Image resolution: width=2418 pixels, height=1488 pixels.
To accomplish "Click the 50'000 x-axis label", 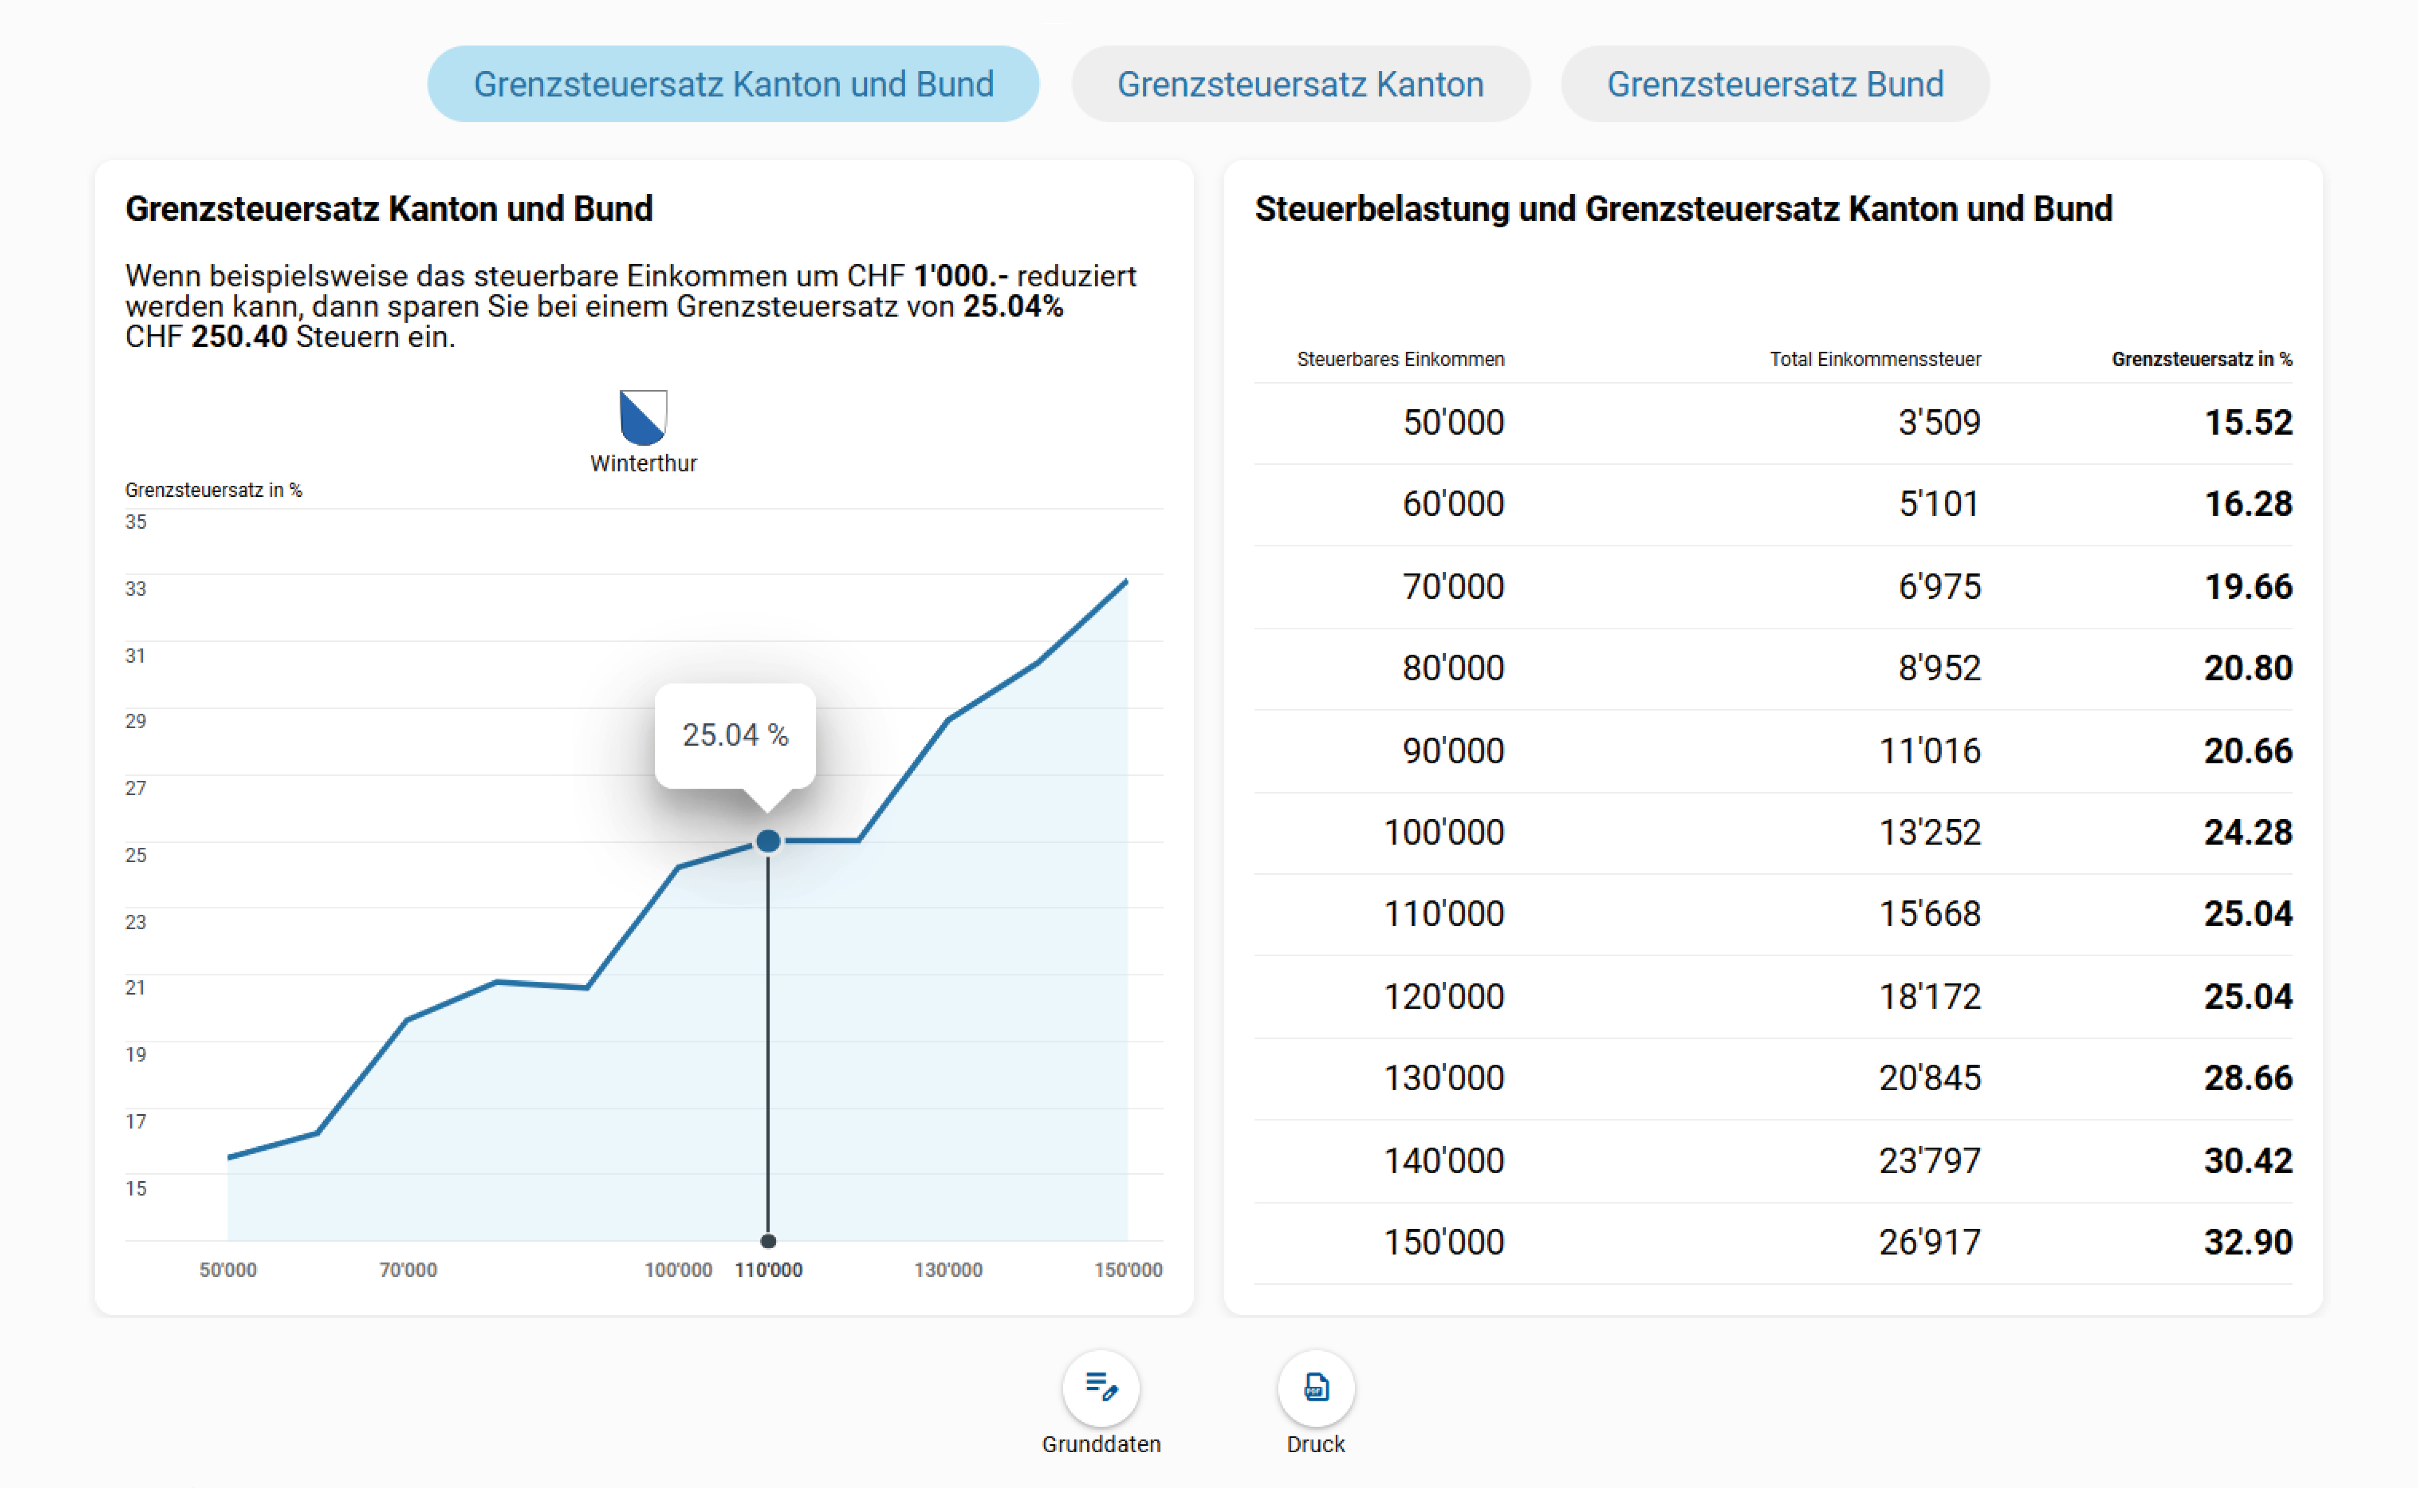I will pyautogui.click(x=227, y=1270).
